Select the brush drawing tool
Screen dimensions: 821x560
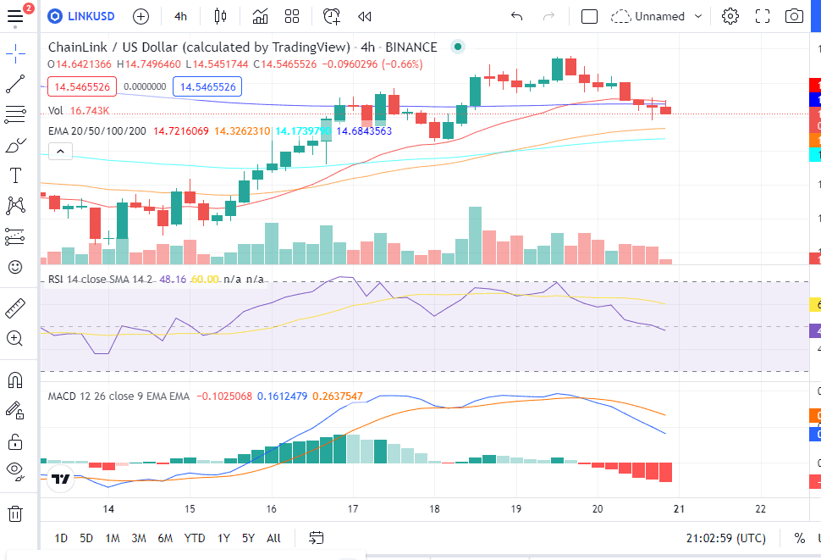click(x=15, y=146)
